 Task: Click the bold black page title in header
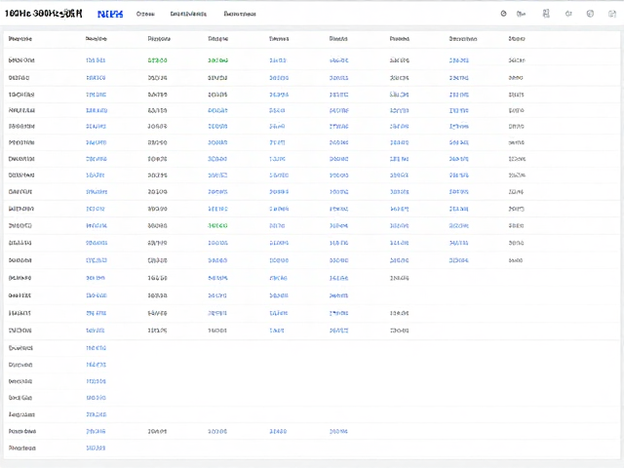click(43, 14)
